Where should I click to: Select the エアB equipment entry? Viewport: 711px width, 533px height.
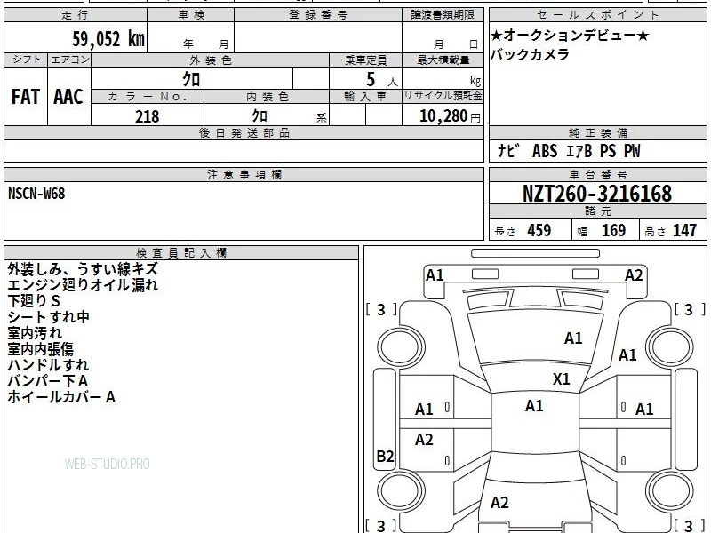[579, 150]
